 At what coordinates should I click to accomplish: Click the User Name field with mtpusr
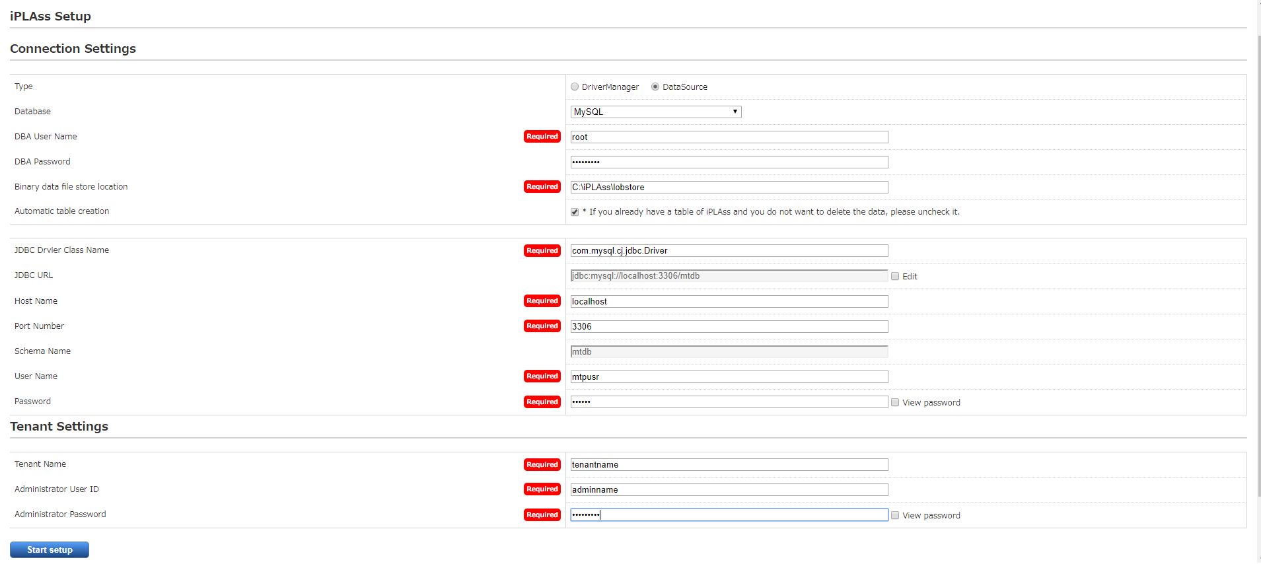tap(729, 377)
